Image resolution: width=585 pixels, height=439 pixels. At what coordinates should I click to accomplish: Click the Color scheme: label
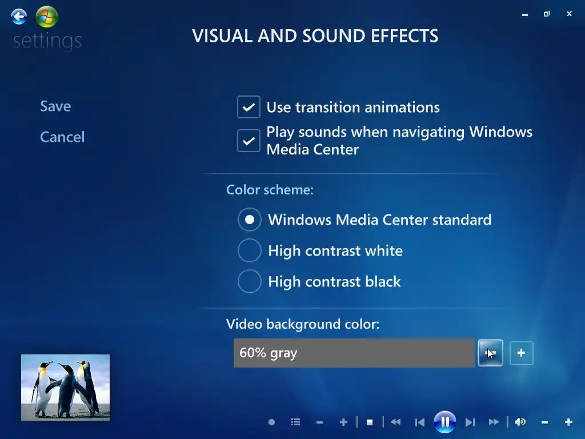(270, 190)
